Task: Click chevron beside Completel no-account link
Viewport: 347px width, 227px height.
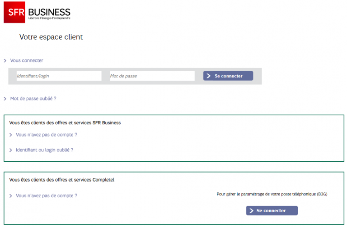Action: (11, 196)
